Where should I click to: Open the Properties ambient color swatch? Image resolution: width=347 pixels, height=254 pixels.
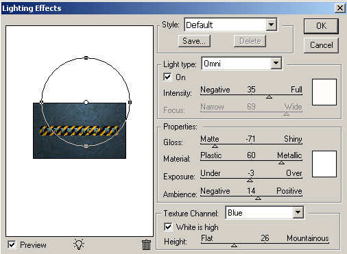click(x=324, y=164)
